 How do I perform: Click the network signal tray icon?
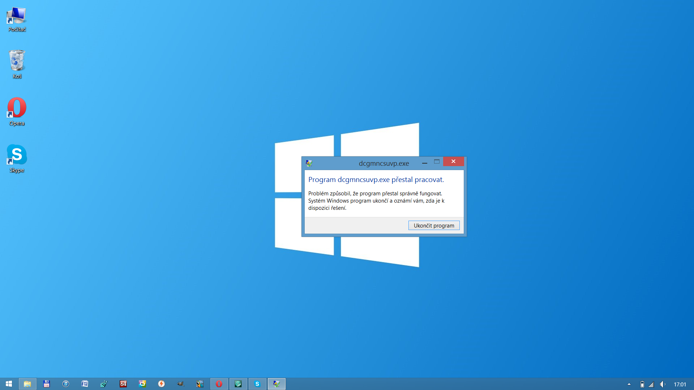click(651, 384)
